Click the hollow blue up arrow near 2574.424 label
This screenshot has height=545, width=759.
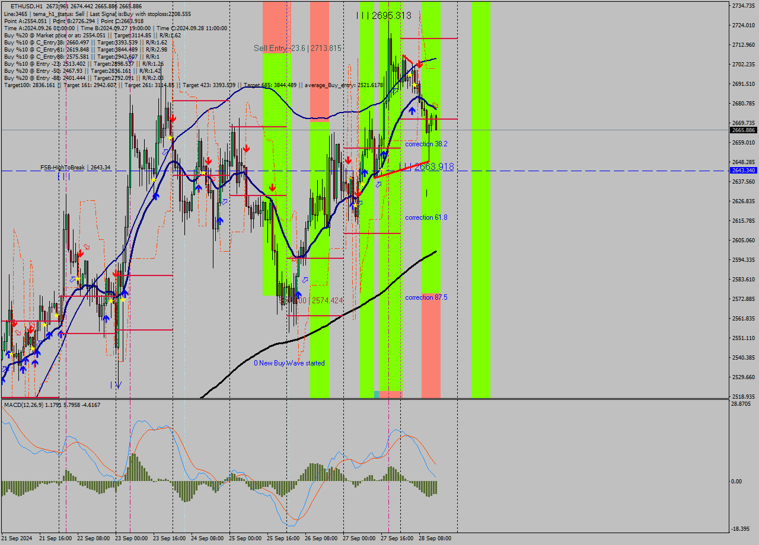pyautogui.click(x=305, y=280)
